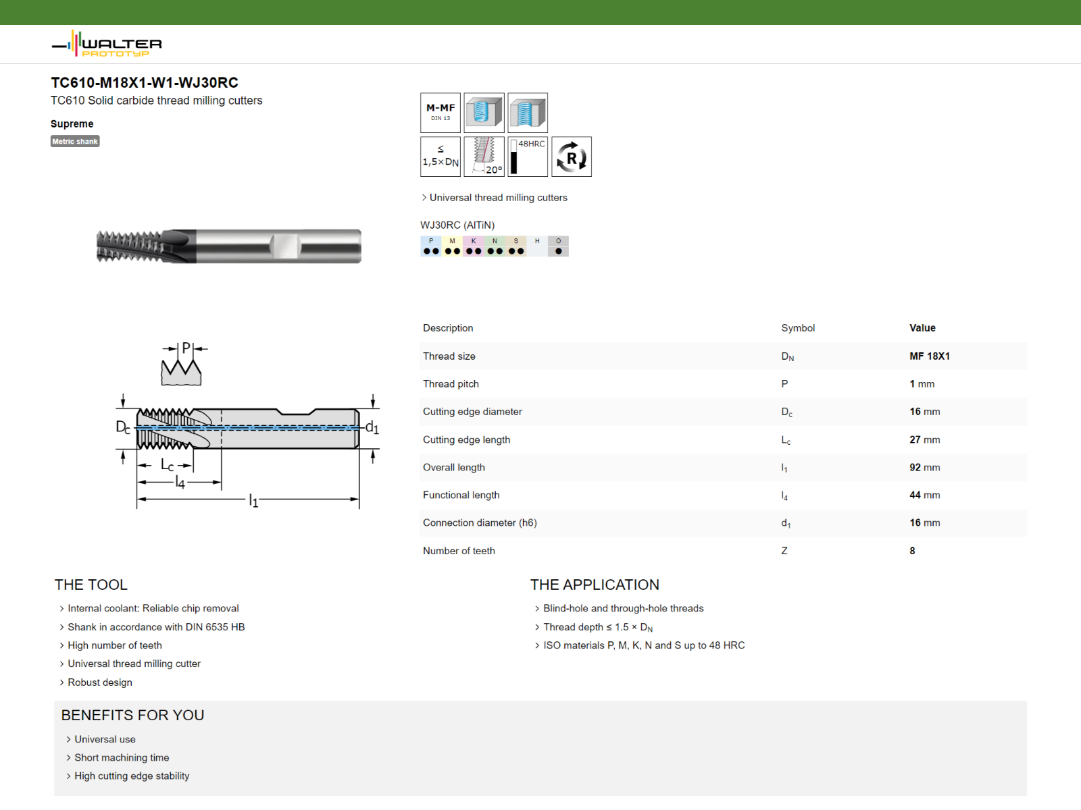Click the S material group swatch
The width and height of the screenshot is (1081, 810).
point(516,246)
